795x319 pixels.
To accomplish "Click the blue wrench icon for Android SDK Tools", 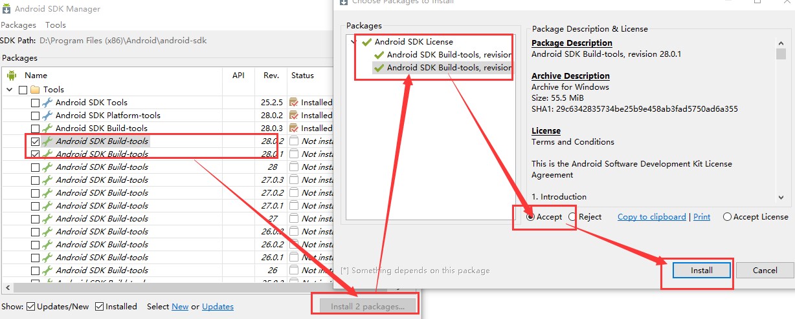I will [x=47, y=102].
